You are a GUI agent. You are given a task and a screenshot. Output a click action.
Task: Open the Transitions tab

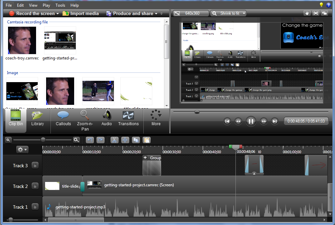tap(128, 118)
